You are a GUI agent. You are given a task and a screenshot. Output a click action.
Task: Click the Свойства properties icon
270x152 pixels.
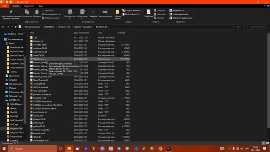[148, 12]
